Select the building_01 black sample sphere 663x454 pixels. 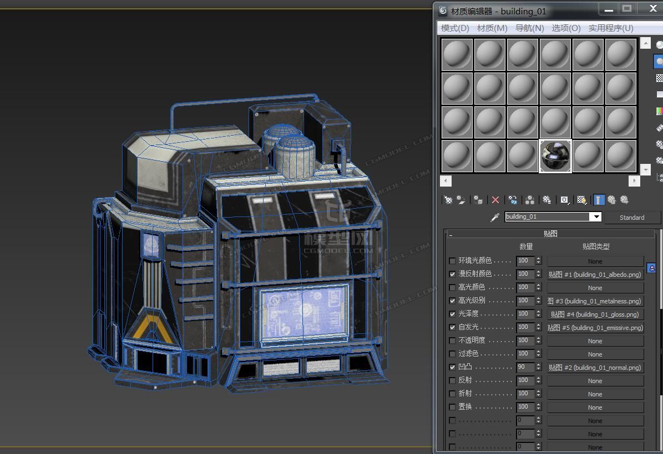click(x=555, y=156)
